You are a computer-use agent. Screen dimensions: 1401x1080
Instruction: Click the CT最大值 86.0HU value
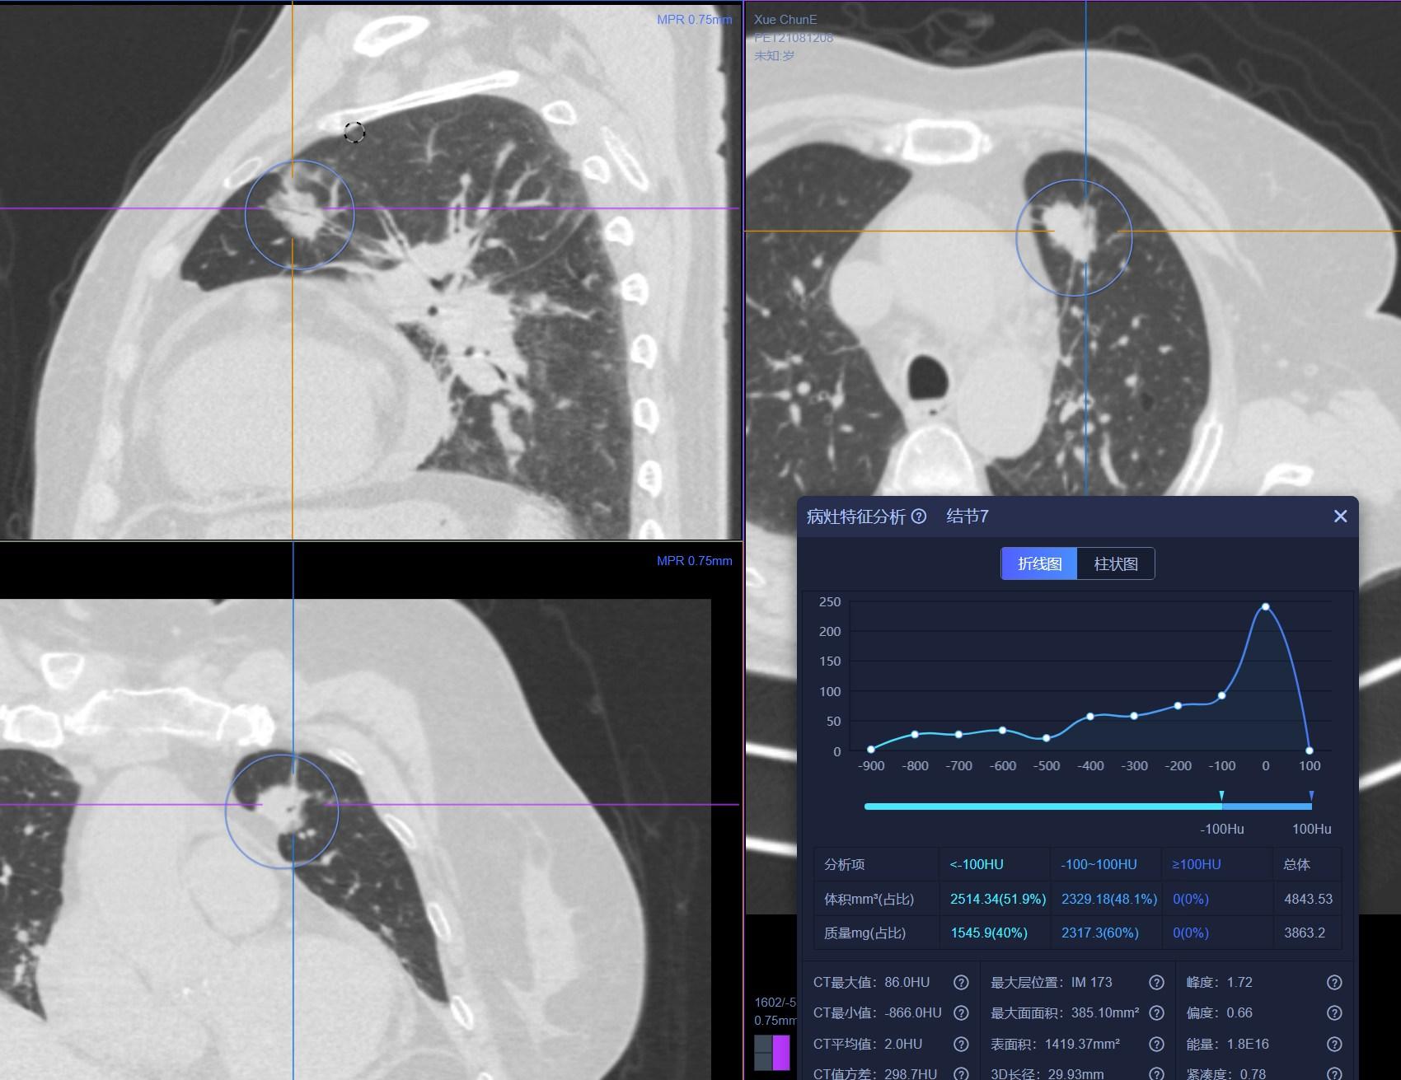click(x=907, y=982)
